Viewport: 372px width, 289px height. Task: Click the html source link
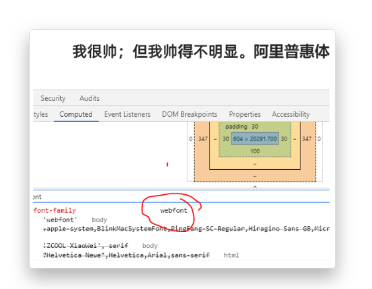[231, 255]
